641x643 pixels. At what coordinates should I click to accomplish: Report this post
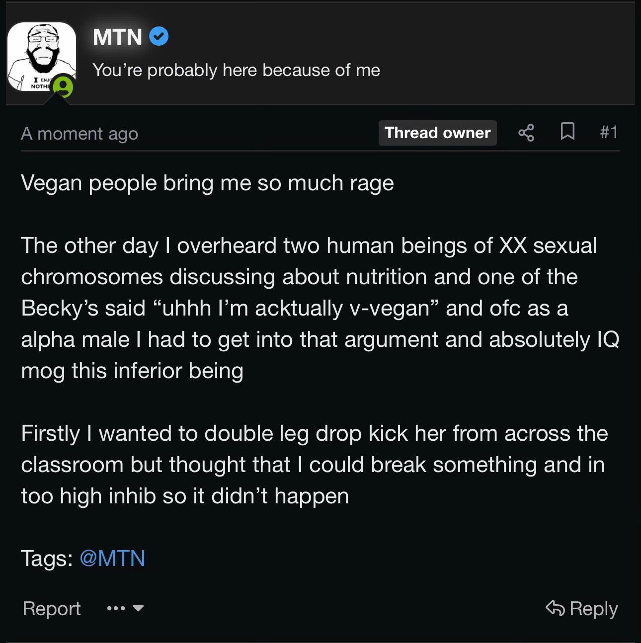point(52,608)
